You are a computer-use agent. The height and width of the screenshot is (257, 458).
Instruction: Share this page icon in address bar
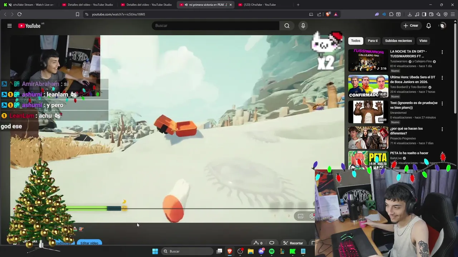pyautogui.click(x=319, y=14)
